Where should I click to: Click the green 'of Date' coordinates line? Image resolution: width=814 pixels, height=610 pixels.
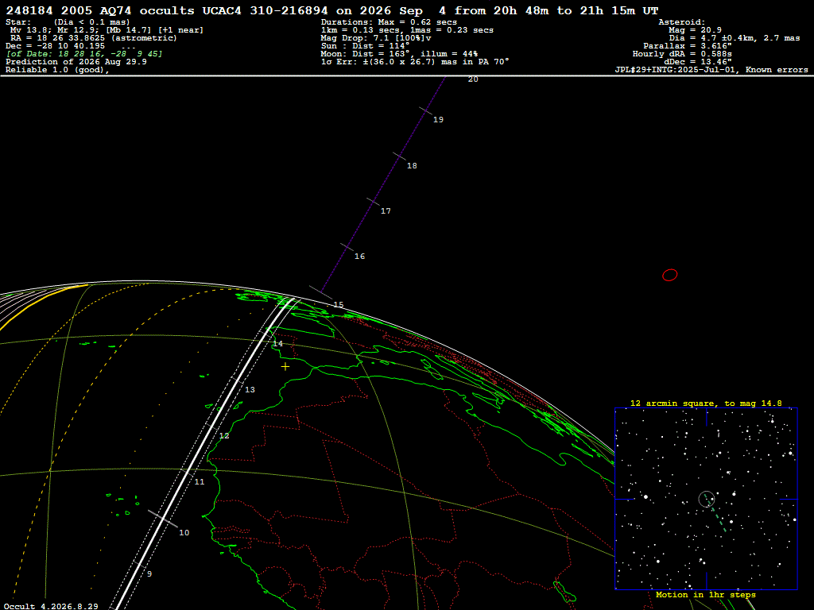click(x=84, y=54)
